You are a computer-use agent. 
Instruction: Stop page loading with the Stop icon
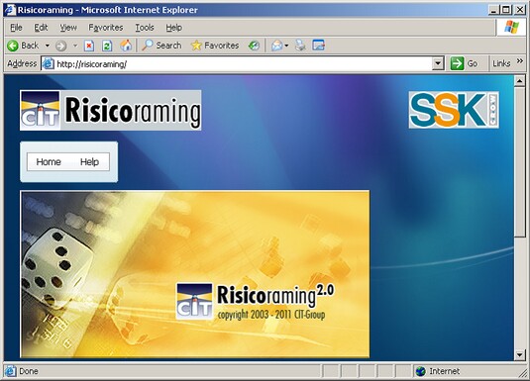(x=89, y=46)
